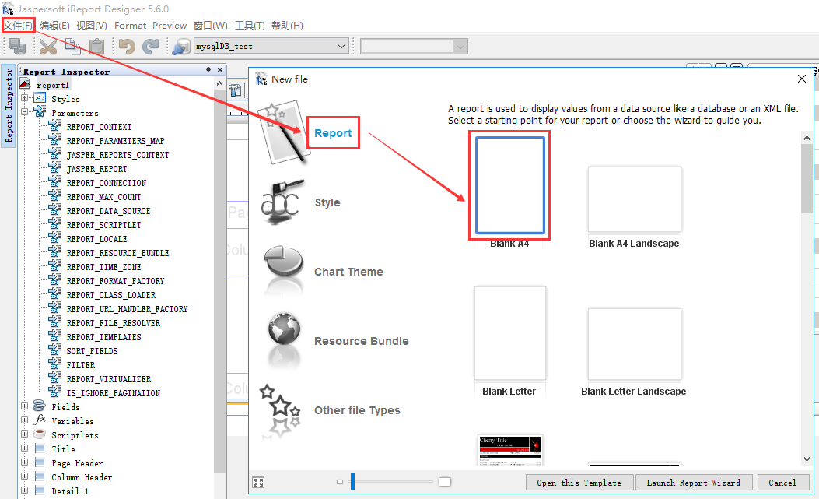Open the Format menu
The width and height of the screenshot is (819, 499).
point(130,25)
